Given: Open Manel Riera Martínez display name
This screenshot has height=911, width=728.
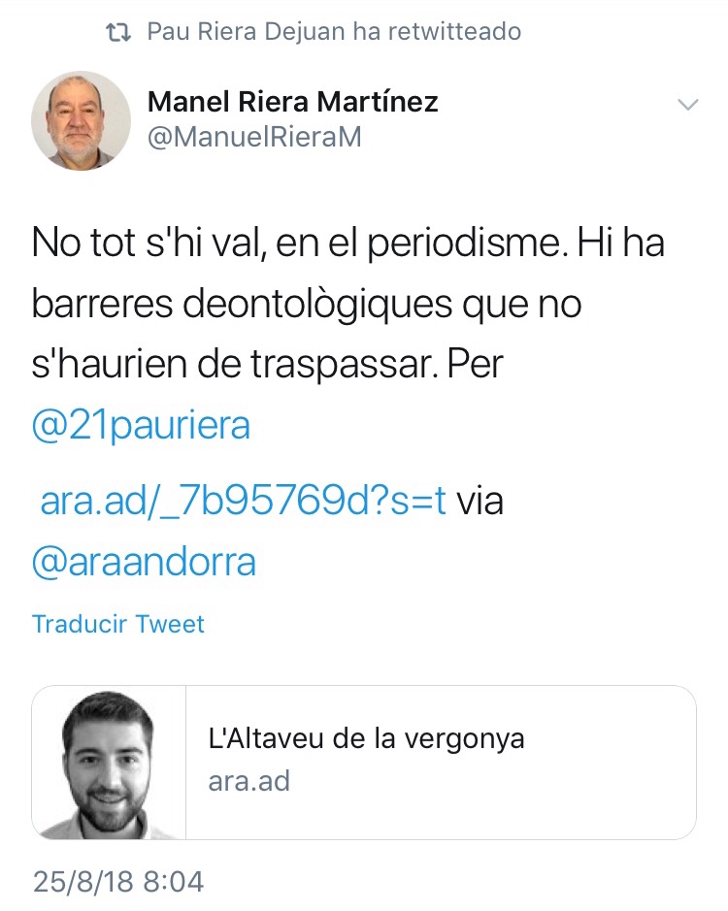Looking at the screenshot, I should pyautogui.click(x=292, y=102).
